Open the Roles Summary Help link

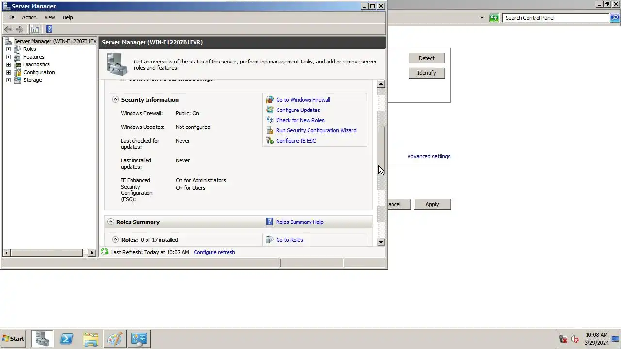[299, 222]
